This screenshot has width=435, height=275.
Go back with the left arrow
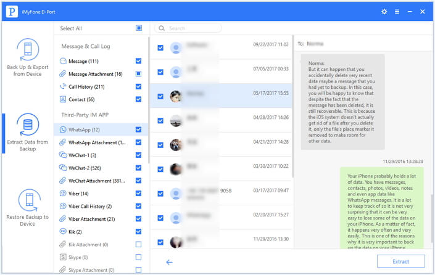(x=169, y=262)
